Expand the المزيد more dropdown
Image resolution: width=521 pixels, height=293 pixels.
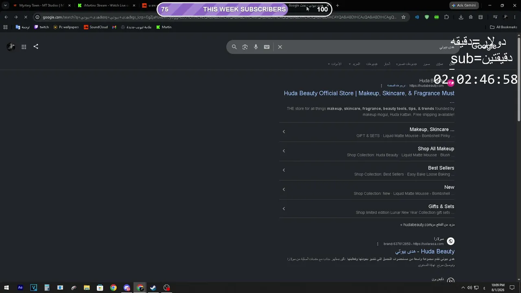(x=354, y=64)
